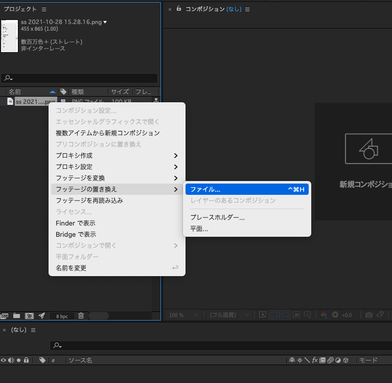Click the snapshot camera icon in the viewer
Viewport: 392px width, 383px height.
coord(368,314)
